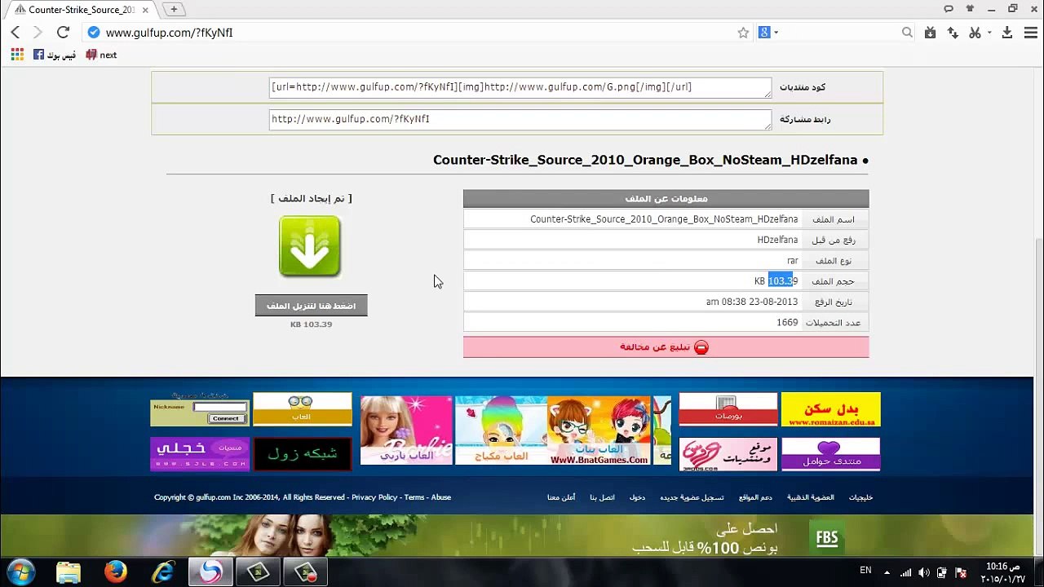Open the yellow romaizan.edu.sa banner
Image resolution: width=1044 pixels, height=587 pixels.
[831, 409]
